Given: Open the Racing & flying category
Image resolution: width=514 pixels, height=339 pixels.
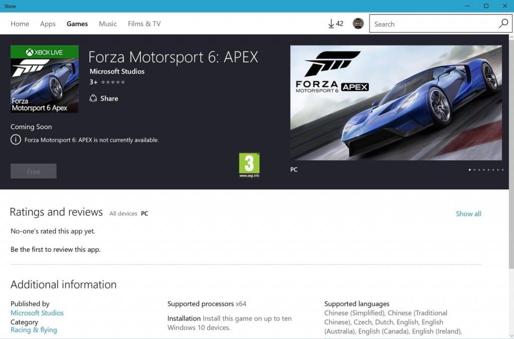Looking at the screenshot, I should (x=34, y=330).
